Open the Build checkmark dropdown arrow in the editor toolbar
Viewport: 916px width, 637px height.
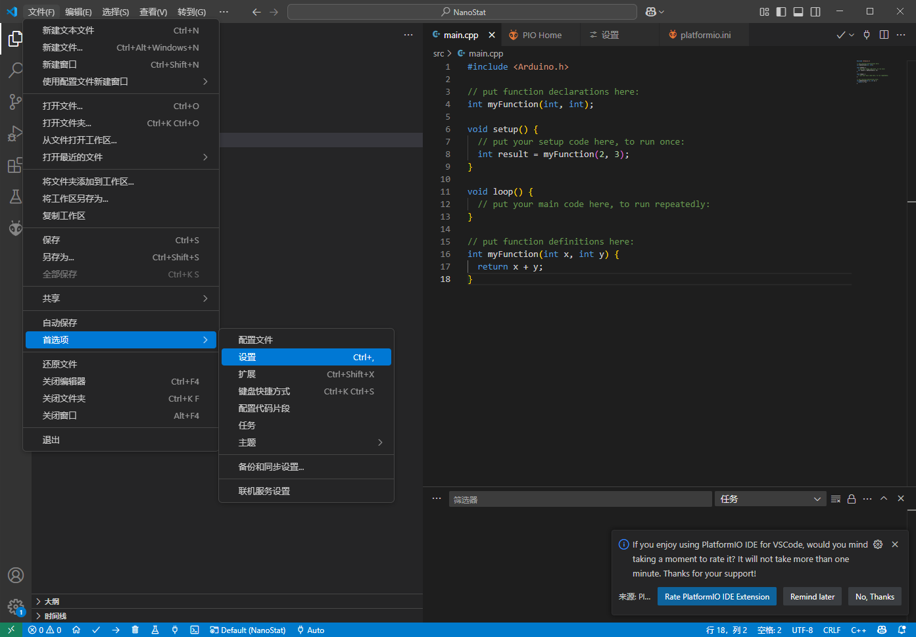[x=852, y=35]
